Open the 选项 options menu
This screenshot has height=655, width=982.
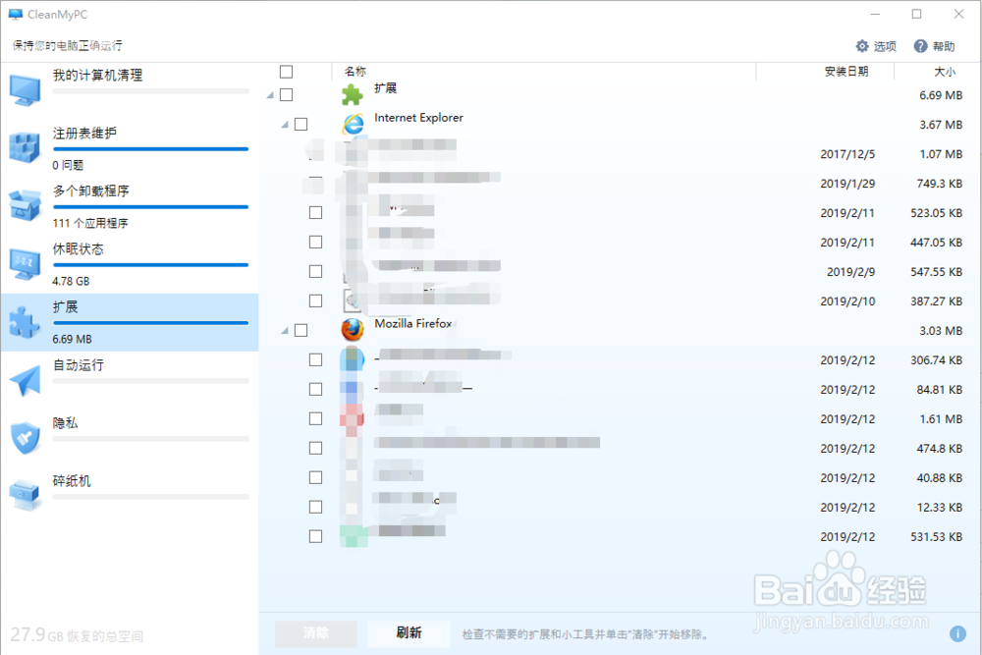click(x=875, y=45)
